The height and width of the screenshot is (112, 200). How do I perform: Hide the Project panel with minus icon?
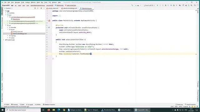(44, 8)
